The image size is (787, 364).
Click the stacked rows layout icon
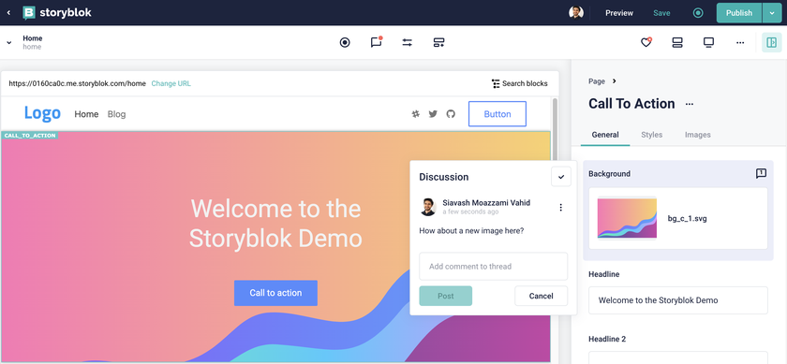click(x=677, y=43)
